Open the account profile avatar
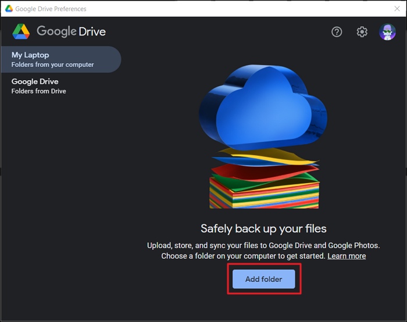The height and width of the screenshot is (322, 407). point(387,32)
